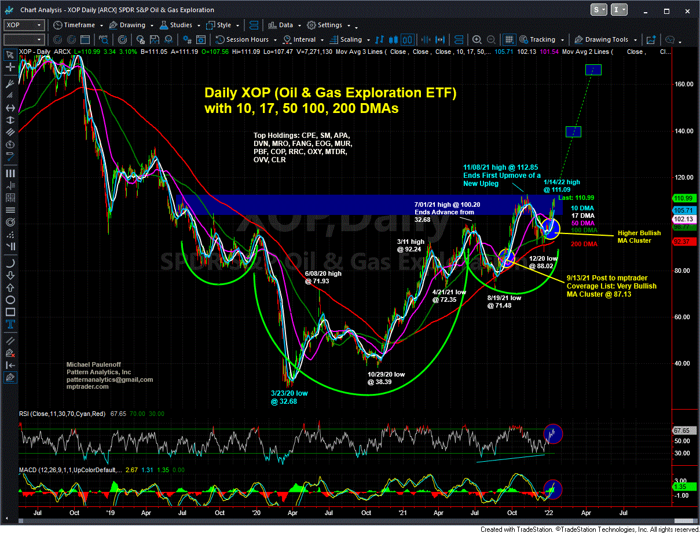
Task: Click the empty input box below symbol field
Action: 24,40
